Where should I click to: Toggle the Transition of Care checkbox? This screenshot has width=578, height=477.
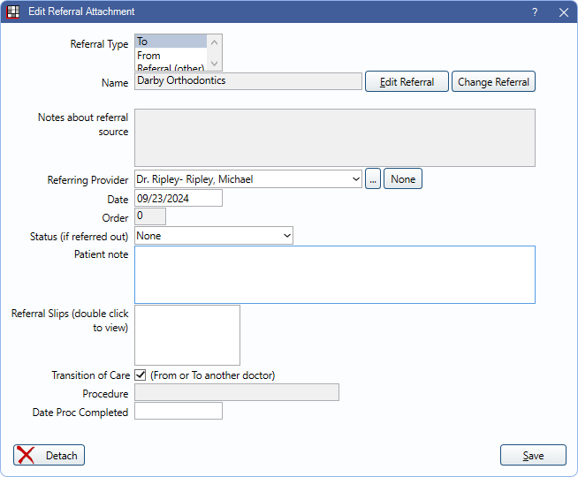tap(141, 375)
